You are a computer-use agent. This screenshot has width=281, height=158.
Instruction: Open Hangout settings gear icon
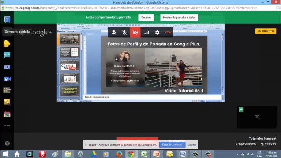157,32
